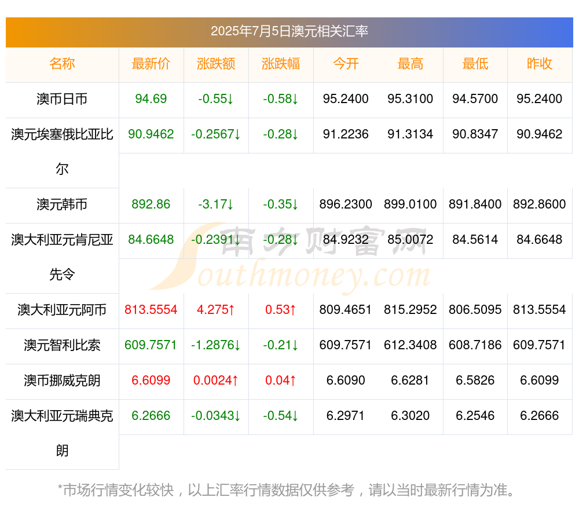Click the high value '85.0072'
This screenshot has width=579, height=508.
point(411,240)
